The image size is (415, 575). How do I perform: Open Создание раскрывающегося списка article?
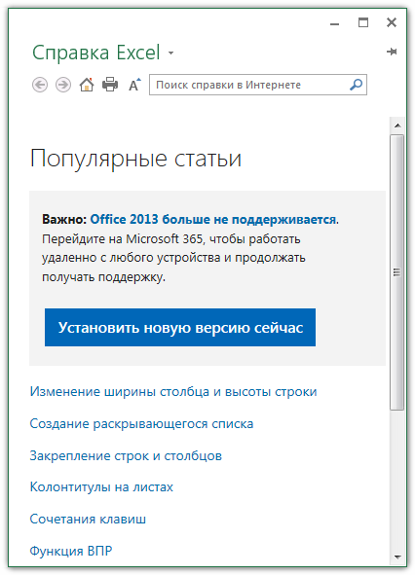coord(141,423)
